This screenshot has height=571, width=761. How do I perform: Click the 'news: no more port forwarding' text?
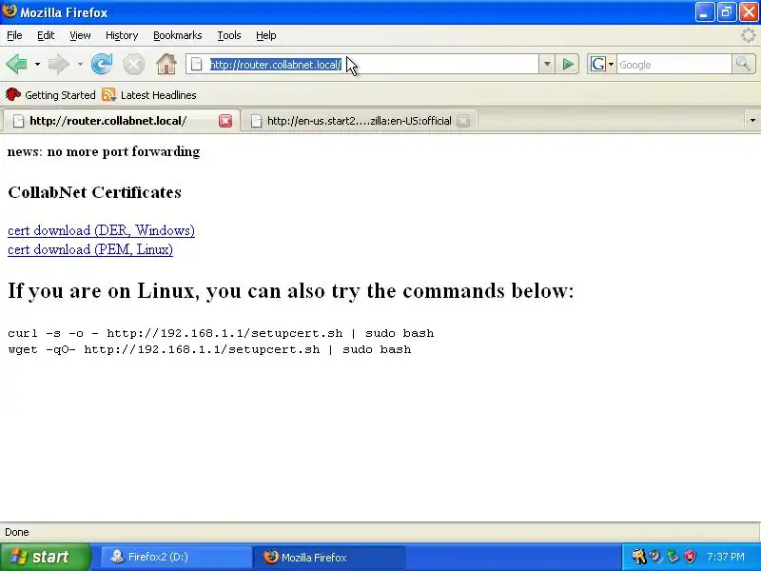(104, 151)
